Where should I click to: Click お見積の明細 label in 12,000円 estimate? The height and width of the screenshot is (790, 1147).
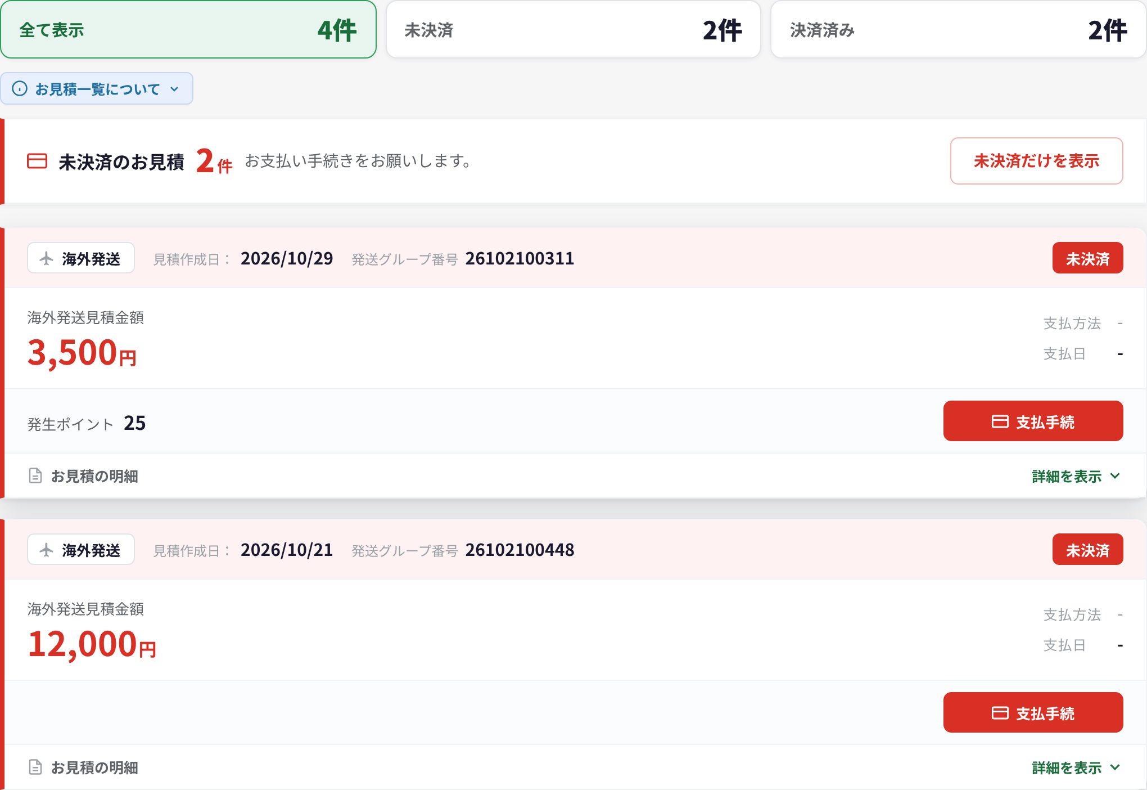(x=94, y=767)
